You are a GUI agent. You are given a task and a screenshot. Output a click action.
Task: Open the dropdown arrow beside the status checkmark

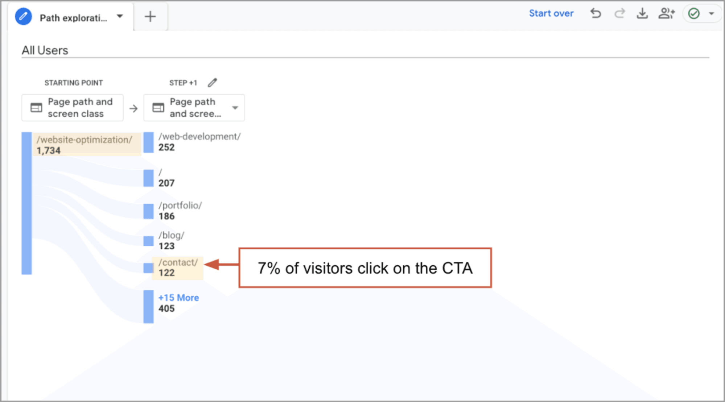[x=712, y=14]
